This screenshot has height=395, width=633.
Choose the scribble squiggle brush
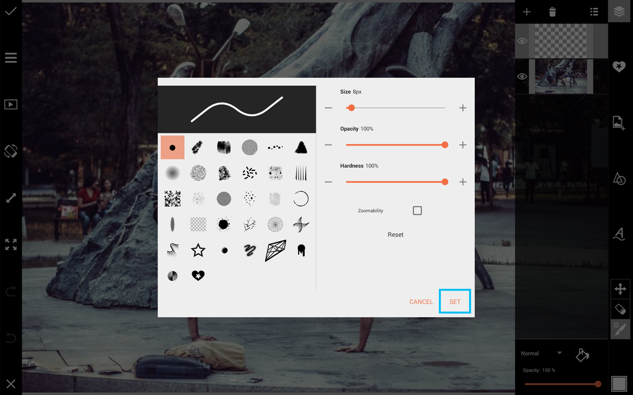coord(250,251)
